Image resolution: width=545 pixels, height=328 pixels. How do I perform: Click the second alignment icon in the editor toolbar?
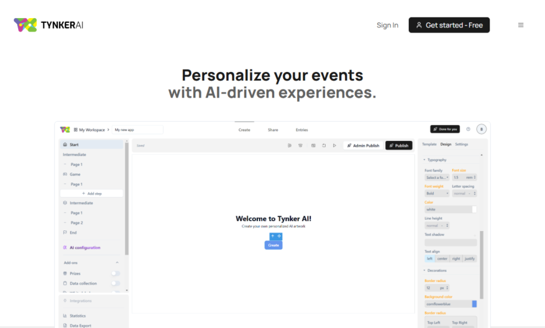300,145
